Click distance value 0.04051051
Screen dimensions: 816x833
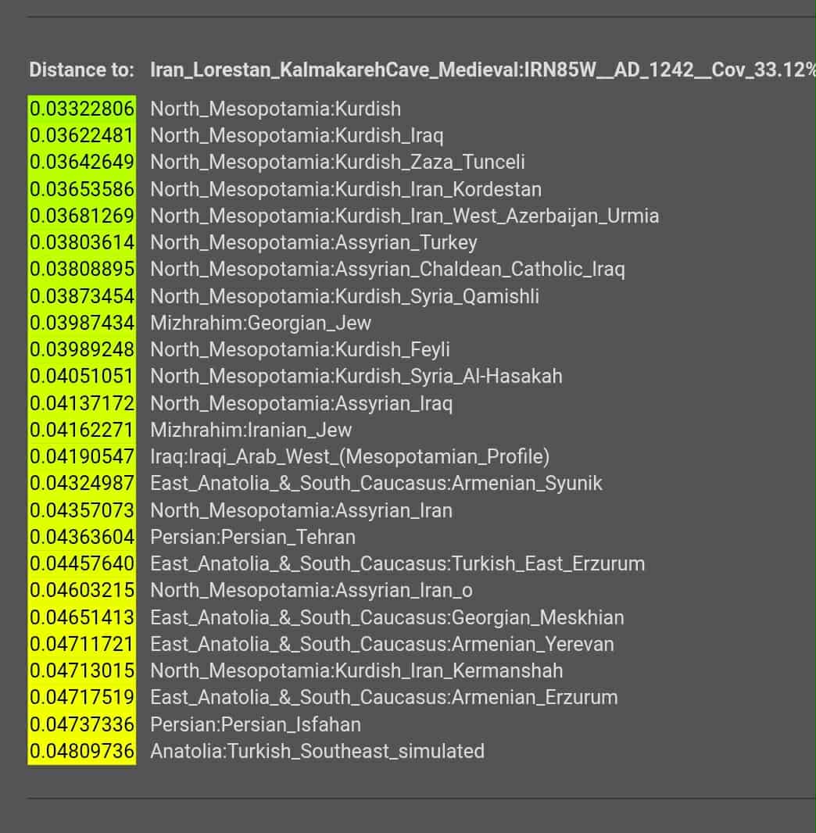point(82,376)
